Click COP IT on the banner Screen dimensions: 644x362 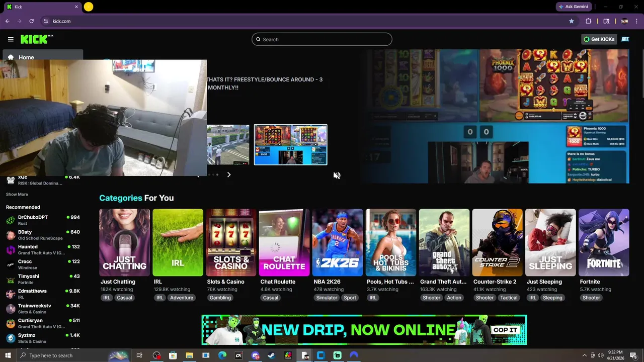pyautogui.click(x=505, y=330)
